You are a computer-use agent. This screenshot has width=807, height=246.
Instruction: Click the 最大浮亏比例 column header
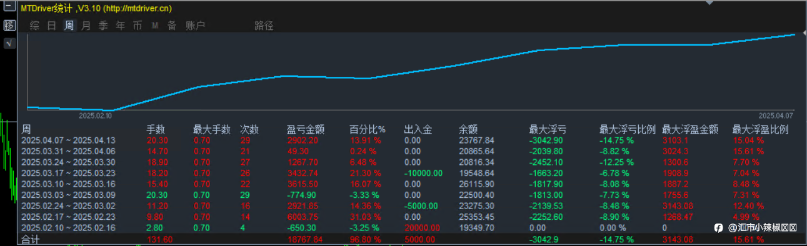coord(628,130)
